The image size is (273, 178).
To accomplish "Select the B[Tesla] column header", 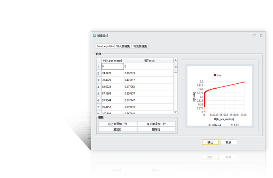I will tap(149, 60).
